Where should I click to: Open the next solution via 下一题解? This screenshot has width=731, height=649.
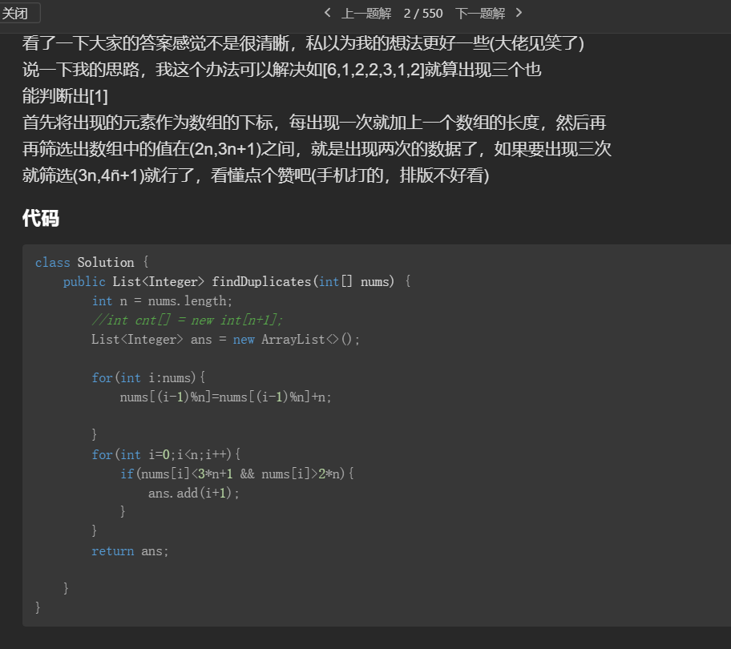[480, 14]
